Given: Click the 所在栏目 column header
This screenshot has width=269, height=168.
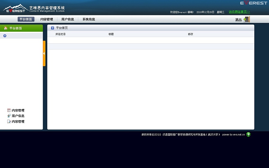Looking at the screenshot, I should [60, 34].
